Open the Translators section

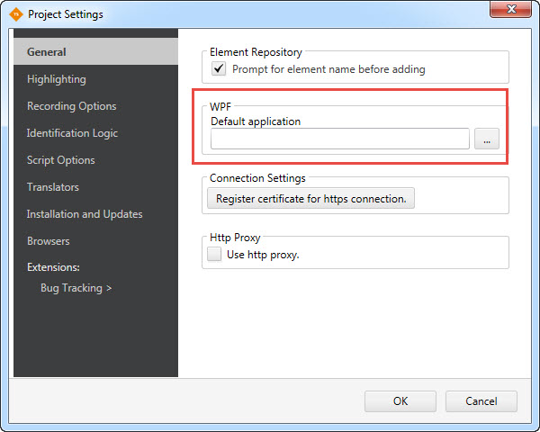[x=53, y=187]
